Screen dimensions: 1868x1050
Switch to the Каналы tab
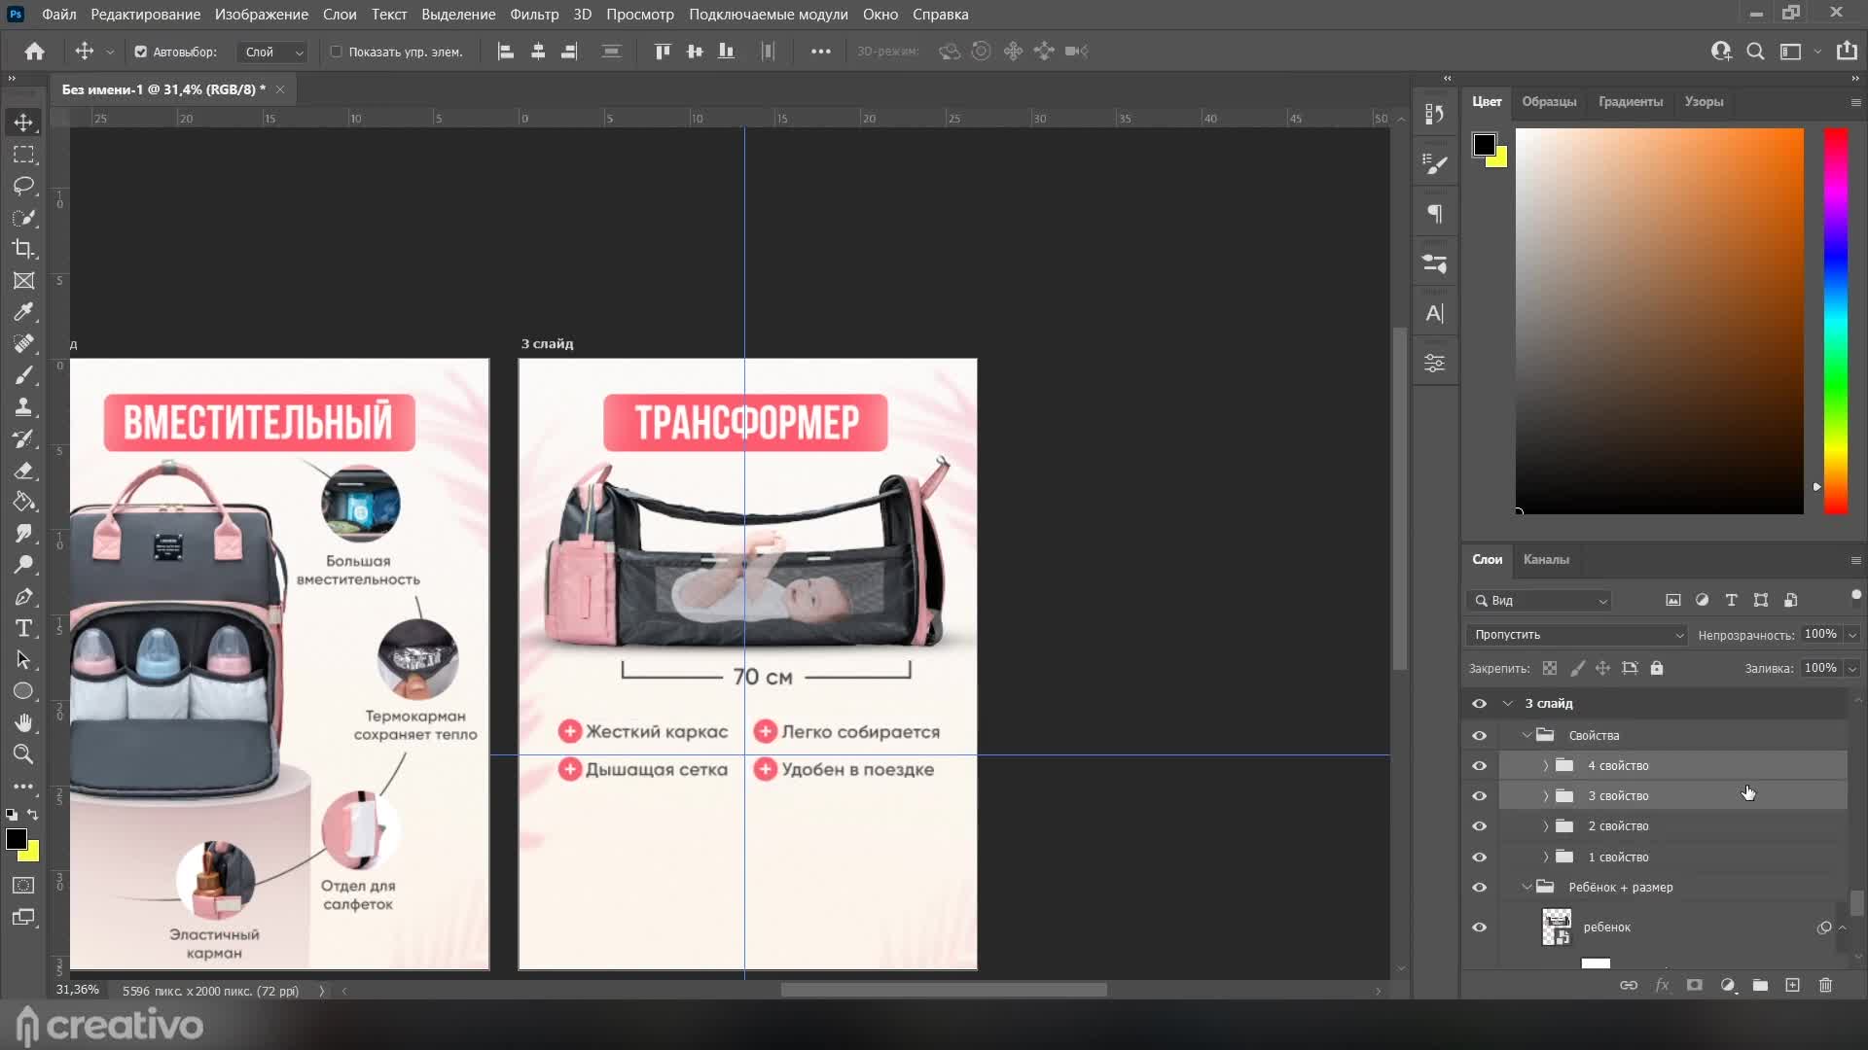pyautogui.click(x=1545, y=559)
